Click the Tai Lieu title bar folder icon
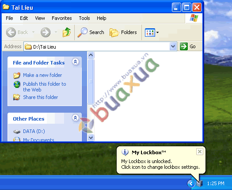232x190 pixels. point(6,7)
